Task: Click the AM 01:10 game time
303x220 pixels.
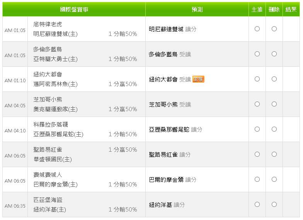Action: click(15, 80)
